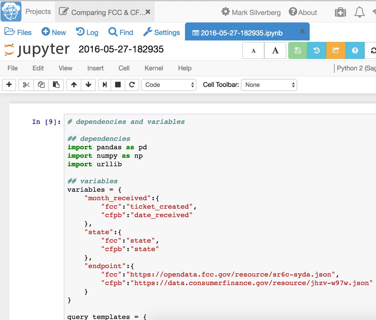Click the 'import pandas as pd' line

coord(107,147)
